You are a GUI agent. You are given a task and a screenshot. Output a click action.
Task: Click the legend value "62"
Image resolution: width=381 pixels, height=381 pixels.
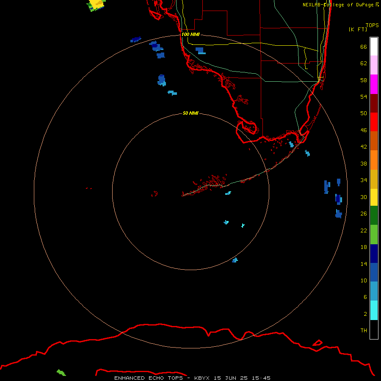click(x=364, y=63)
